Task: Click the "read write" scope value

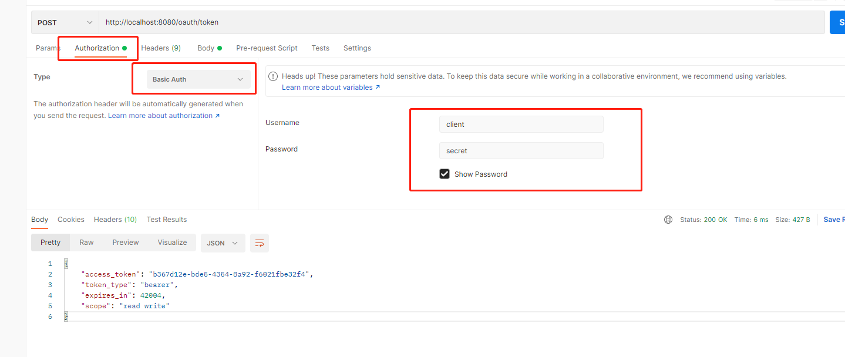Action: [144, 306]
